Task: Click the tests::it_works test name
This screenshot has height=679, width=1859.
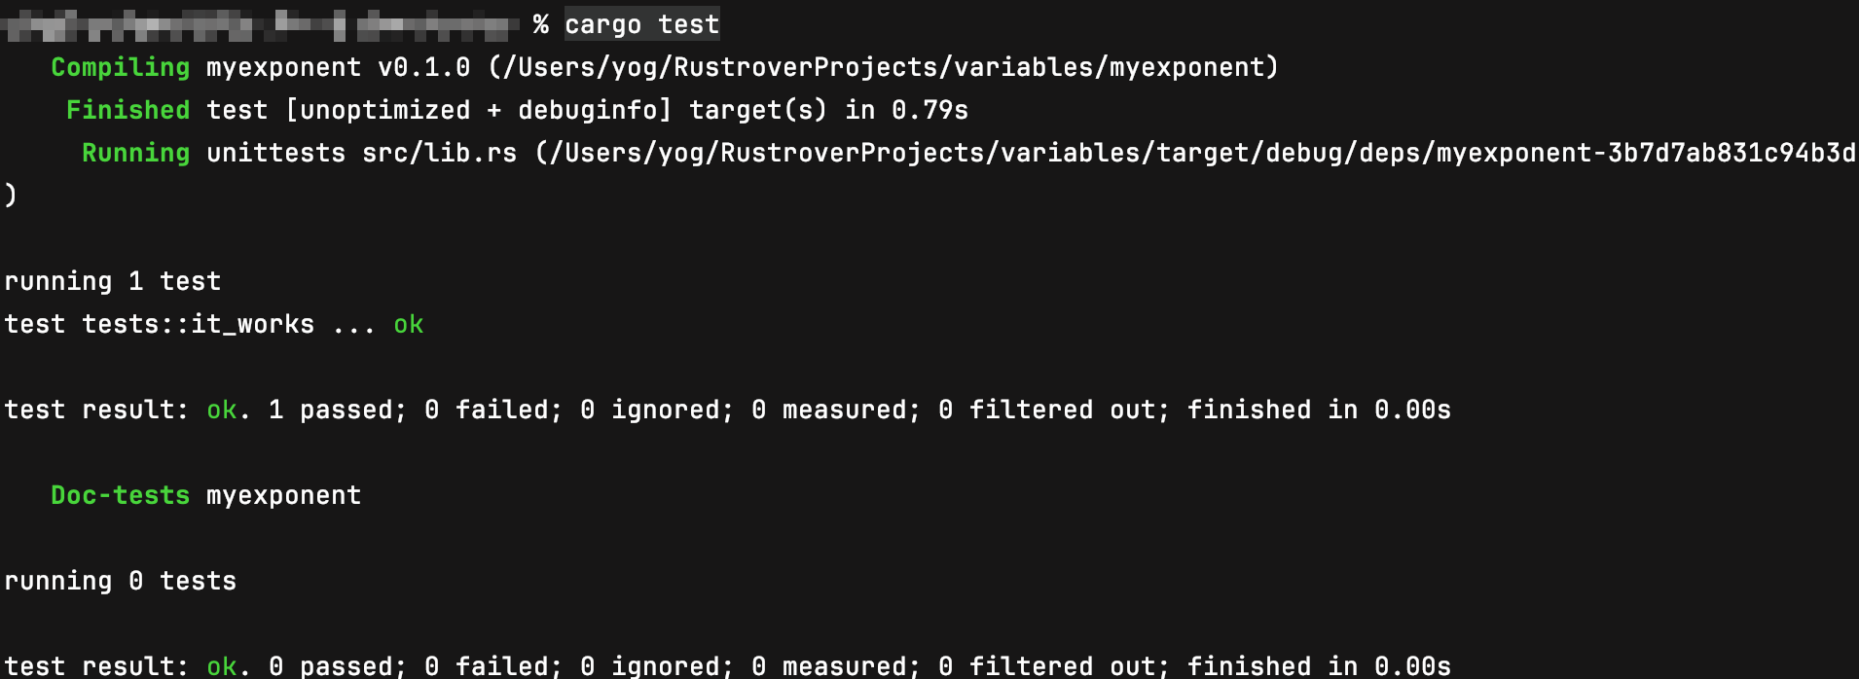Action: [199, 324]
